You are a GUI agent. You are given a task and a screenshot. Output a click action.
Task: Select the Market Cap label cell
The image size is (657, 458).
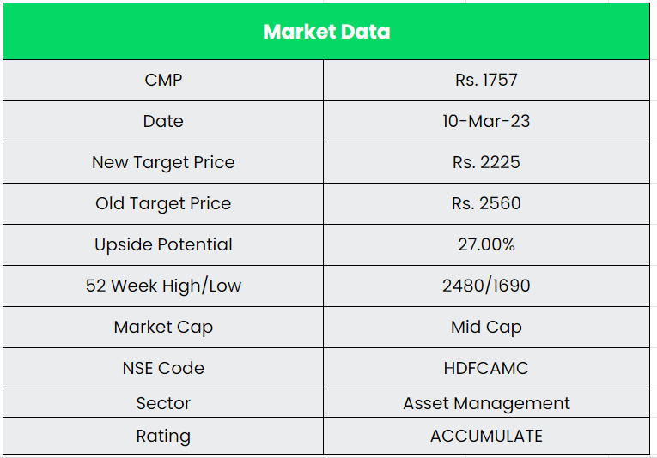(x=163, y=327)
